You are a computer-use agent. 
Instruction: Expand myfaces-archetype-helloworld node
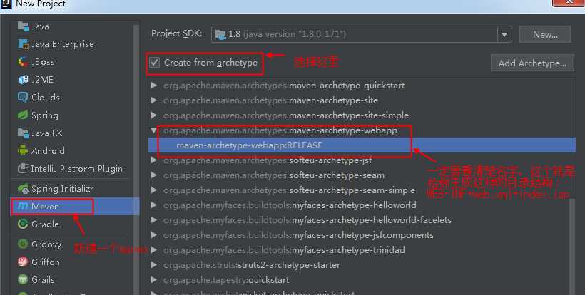[153, 205]
